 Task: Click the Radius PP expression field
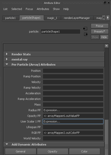pyautogui.click(x=73, y=110)
